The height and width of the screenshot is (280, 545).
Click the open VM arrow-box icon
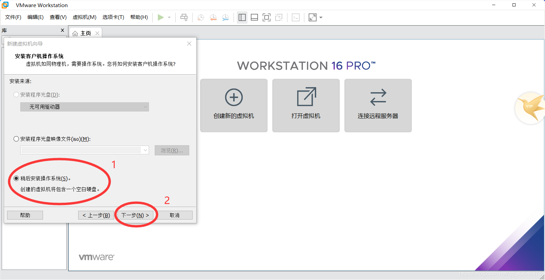pos(306,97)
